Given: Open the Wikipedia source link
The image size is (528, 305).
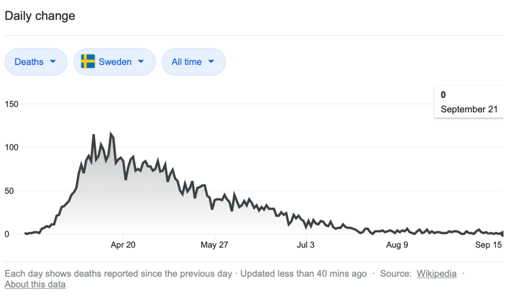Looking at the screenshot, I should click(437, 274).
